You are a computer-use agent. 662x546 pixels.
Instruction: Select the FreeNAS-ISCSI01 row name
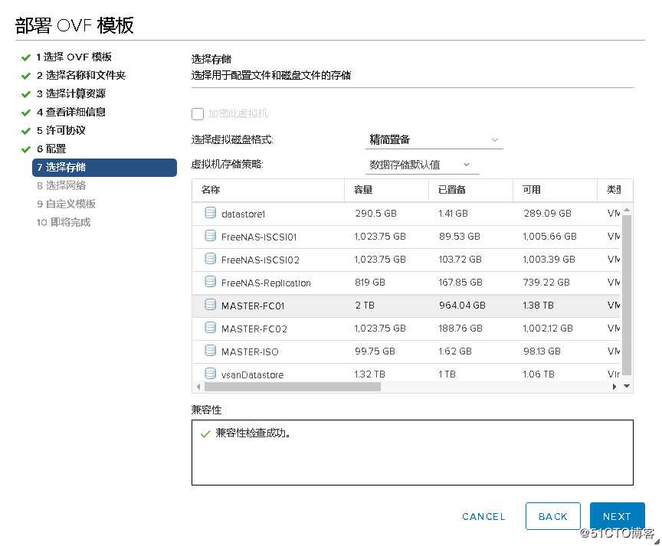click(x=259, y=237)
